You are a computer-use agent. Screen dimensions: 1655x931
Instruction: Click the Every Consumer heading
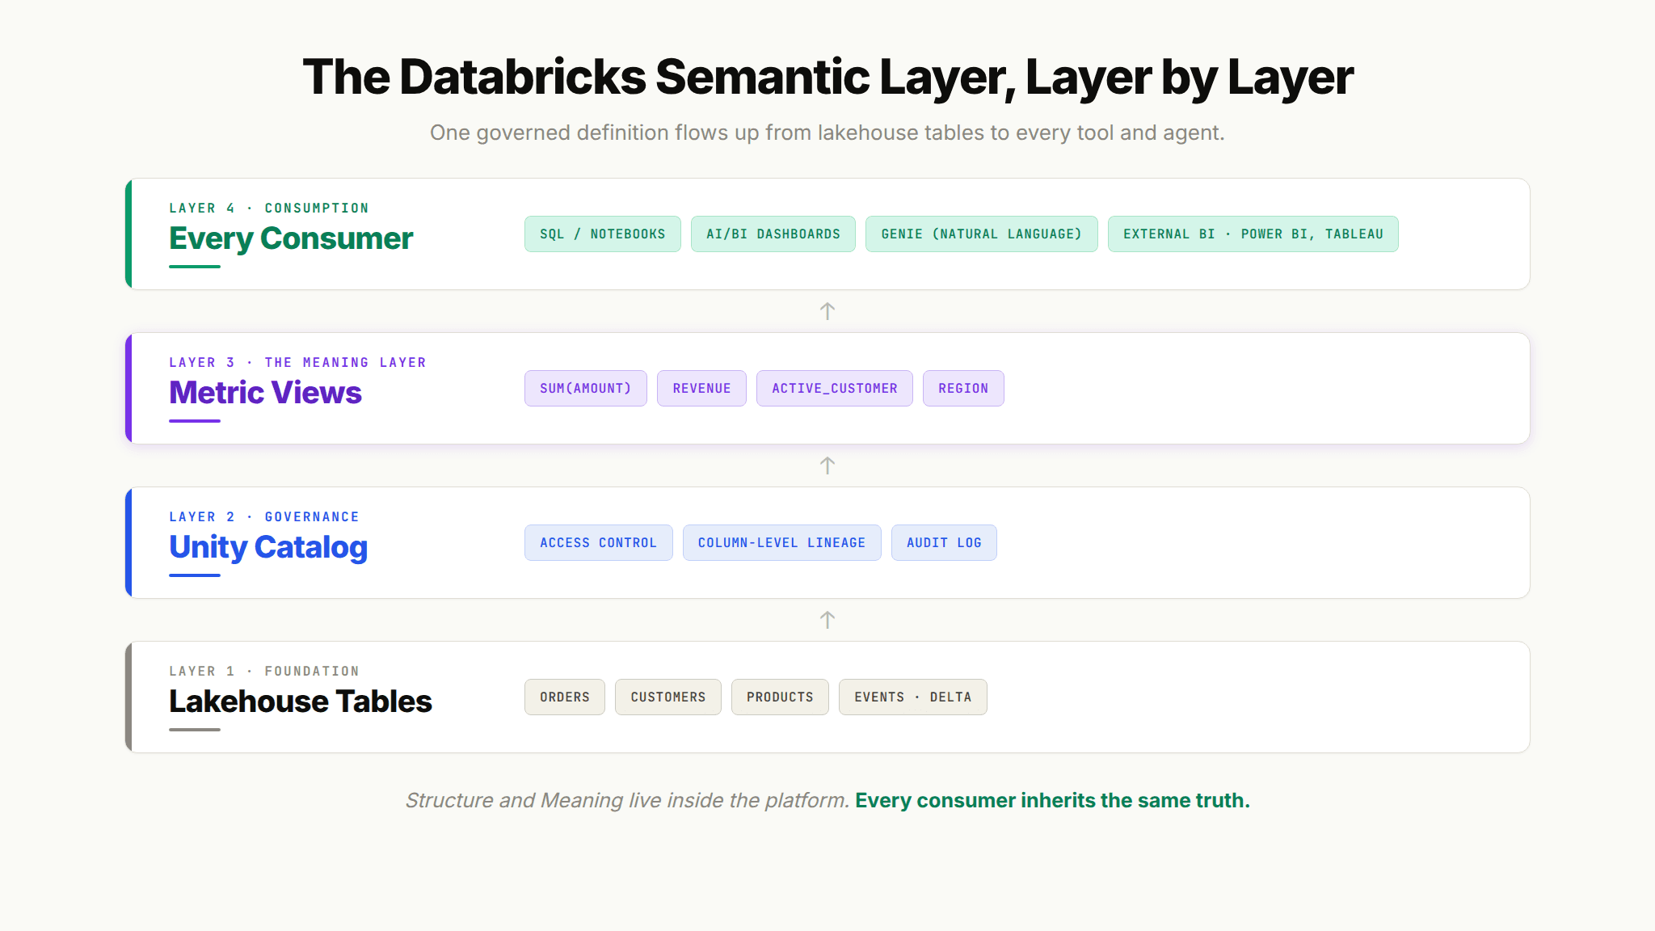coord(291,238)
